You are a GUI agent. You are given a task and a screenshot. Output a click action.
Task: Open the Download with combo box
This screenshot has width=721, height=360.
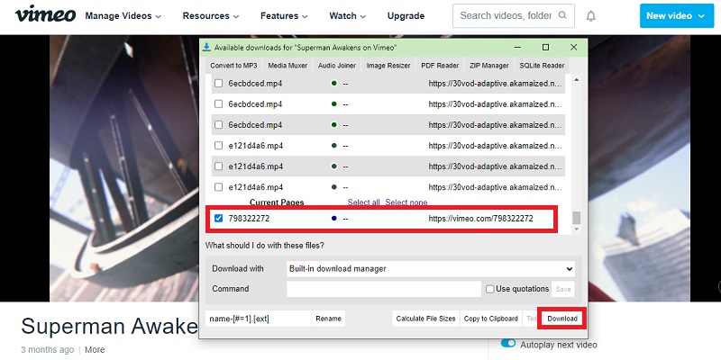point(431,268)
